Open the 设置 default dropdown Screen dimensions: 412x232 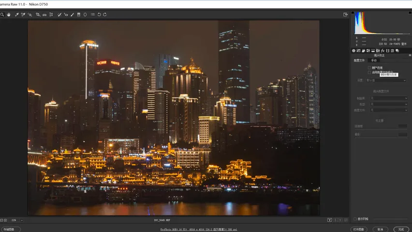(x=386, y=80)
